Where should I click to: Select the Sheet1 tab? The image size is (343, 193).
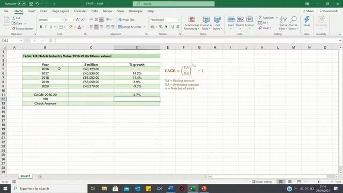[25, 176]
